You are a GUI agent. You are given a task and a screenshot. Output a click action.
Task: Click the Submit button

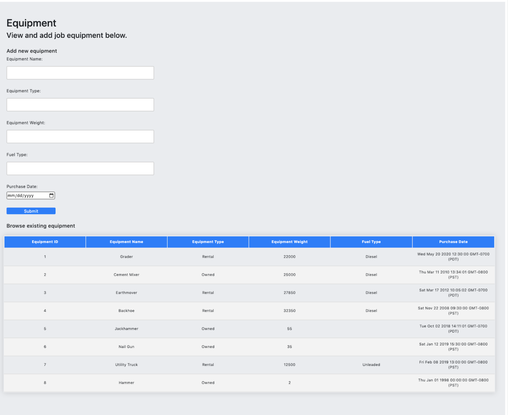point(31,211)
